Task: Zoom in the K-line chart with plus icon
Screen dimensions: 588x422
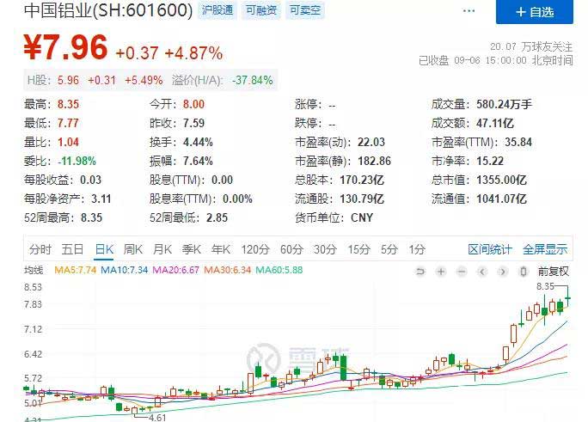Action: click(441, 272)
